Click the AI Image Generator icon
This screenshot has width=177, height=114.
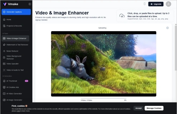click(x=4, y=100)
